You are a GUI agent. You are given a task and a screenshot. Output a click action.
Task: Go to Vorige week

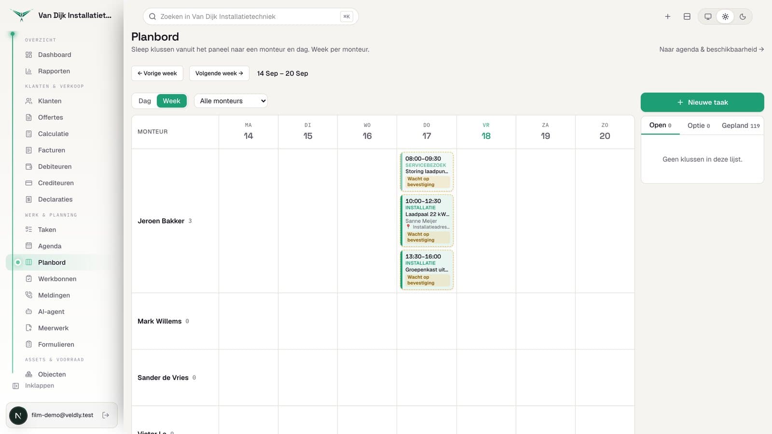click(157, 74)
